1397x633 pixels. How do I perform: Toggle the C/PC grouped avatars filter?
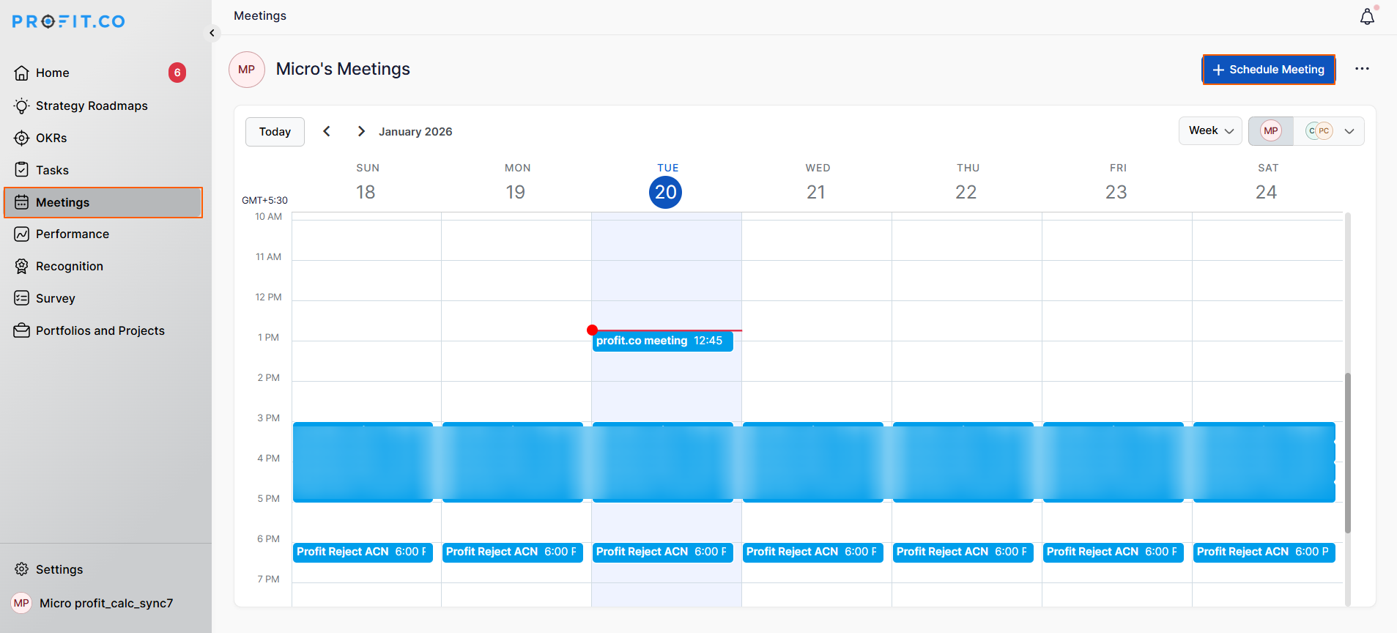pos(1319,131)
